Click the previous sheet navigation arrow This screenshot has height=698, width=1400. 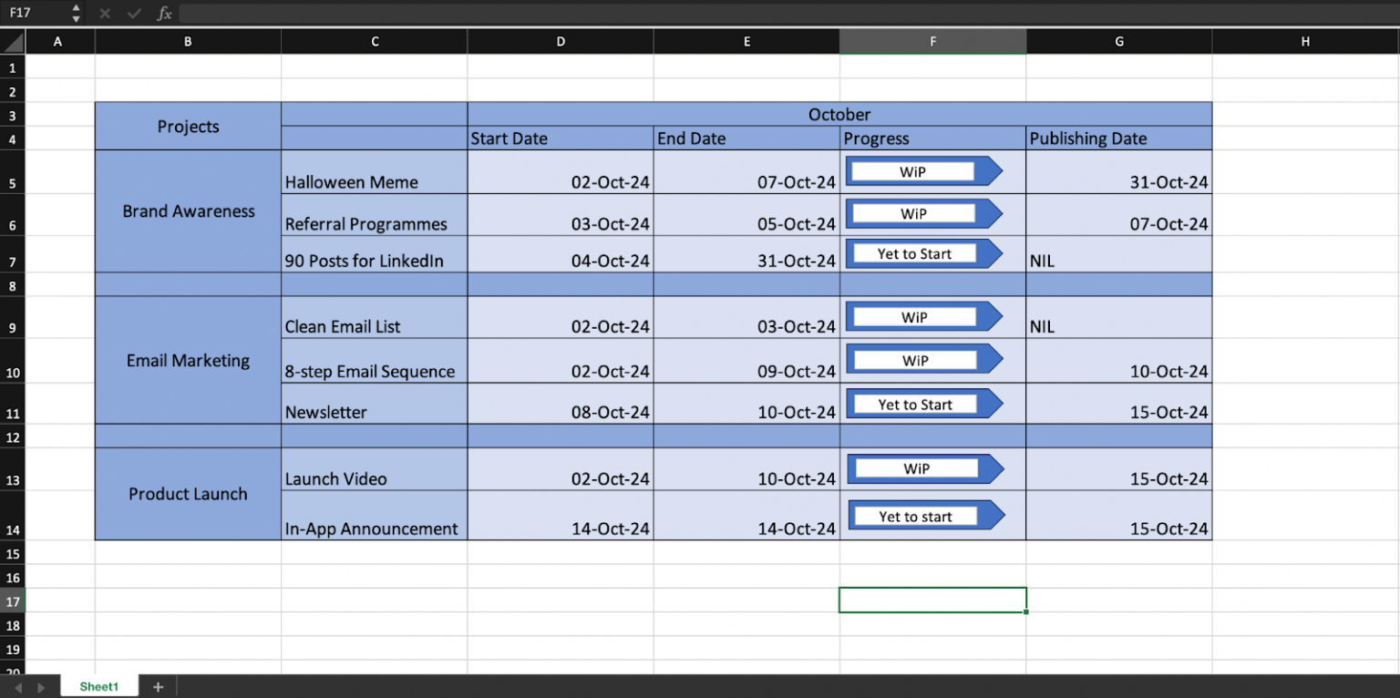coord(18,686)
